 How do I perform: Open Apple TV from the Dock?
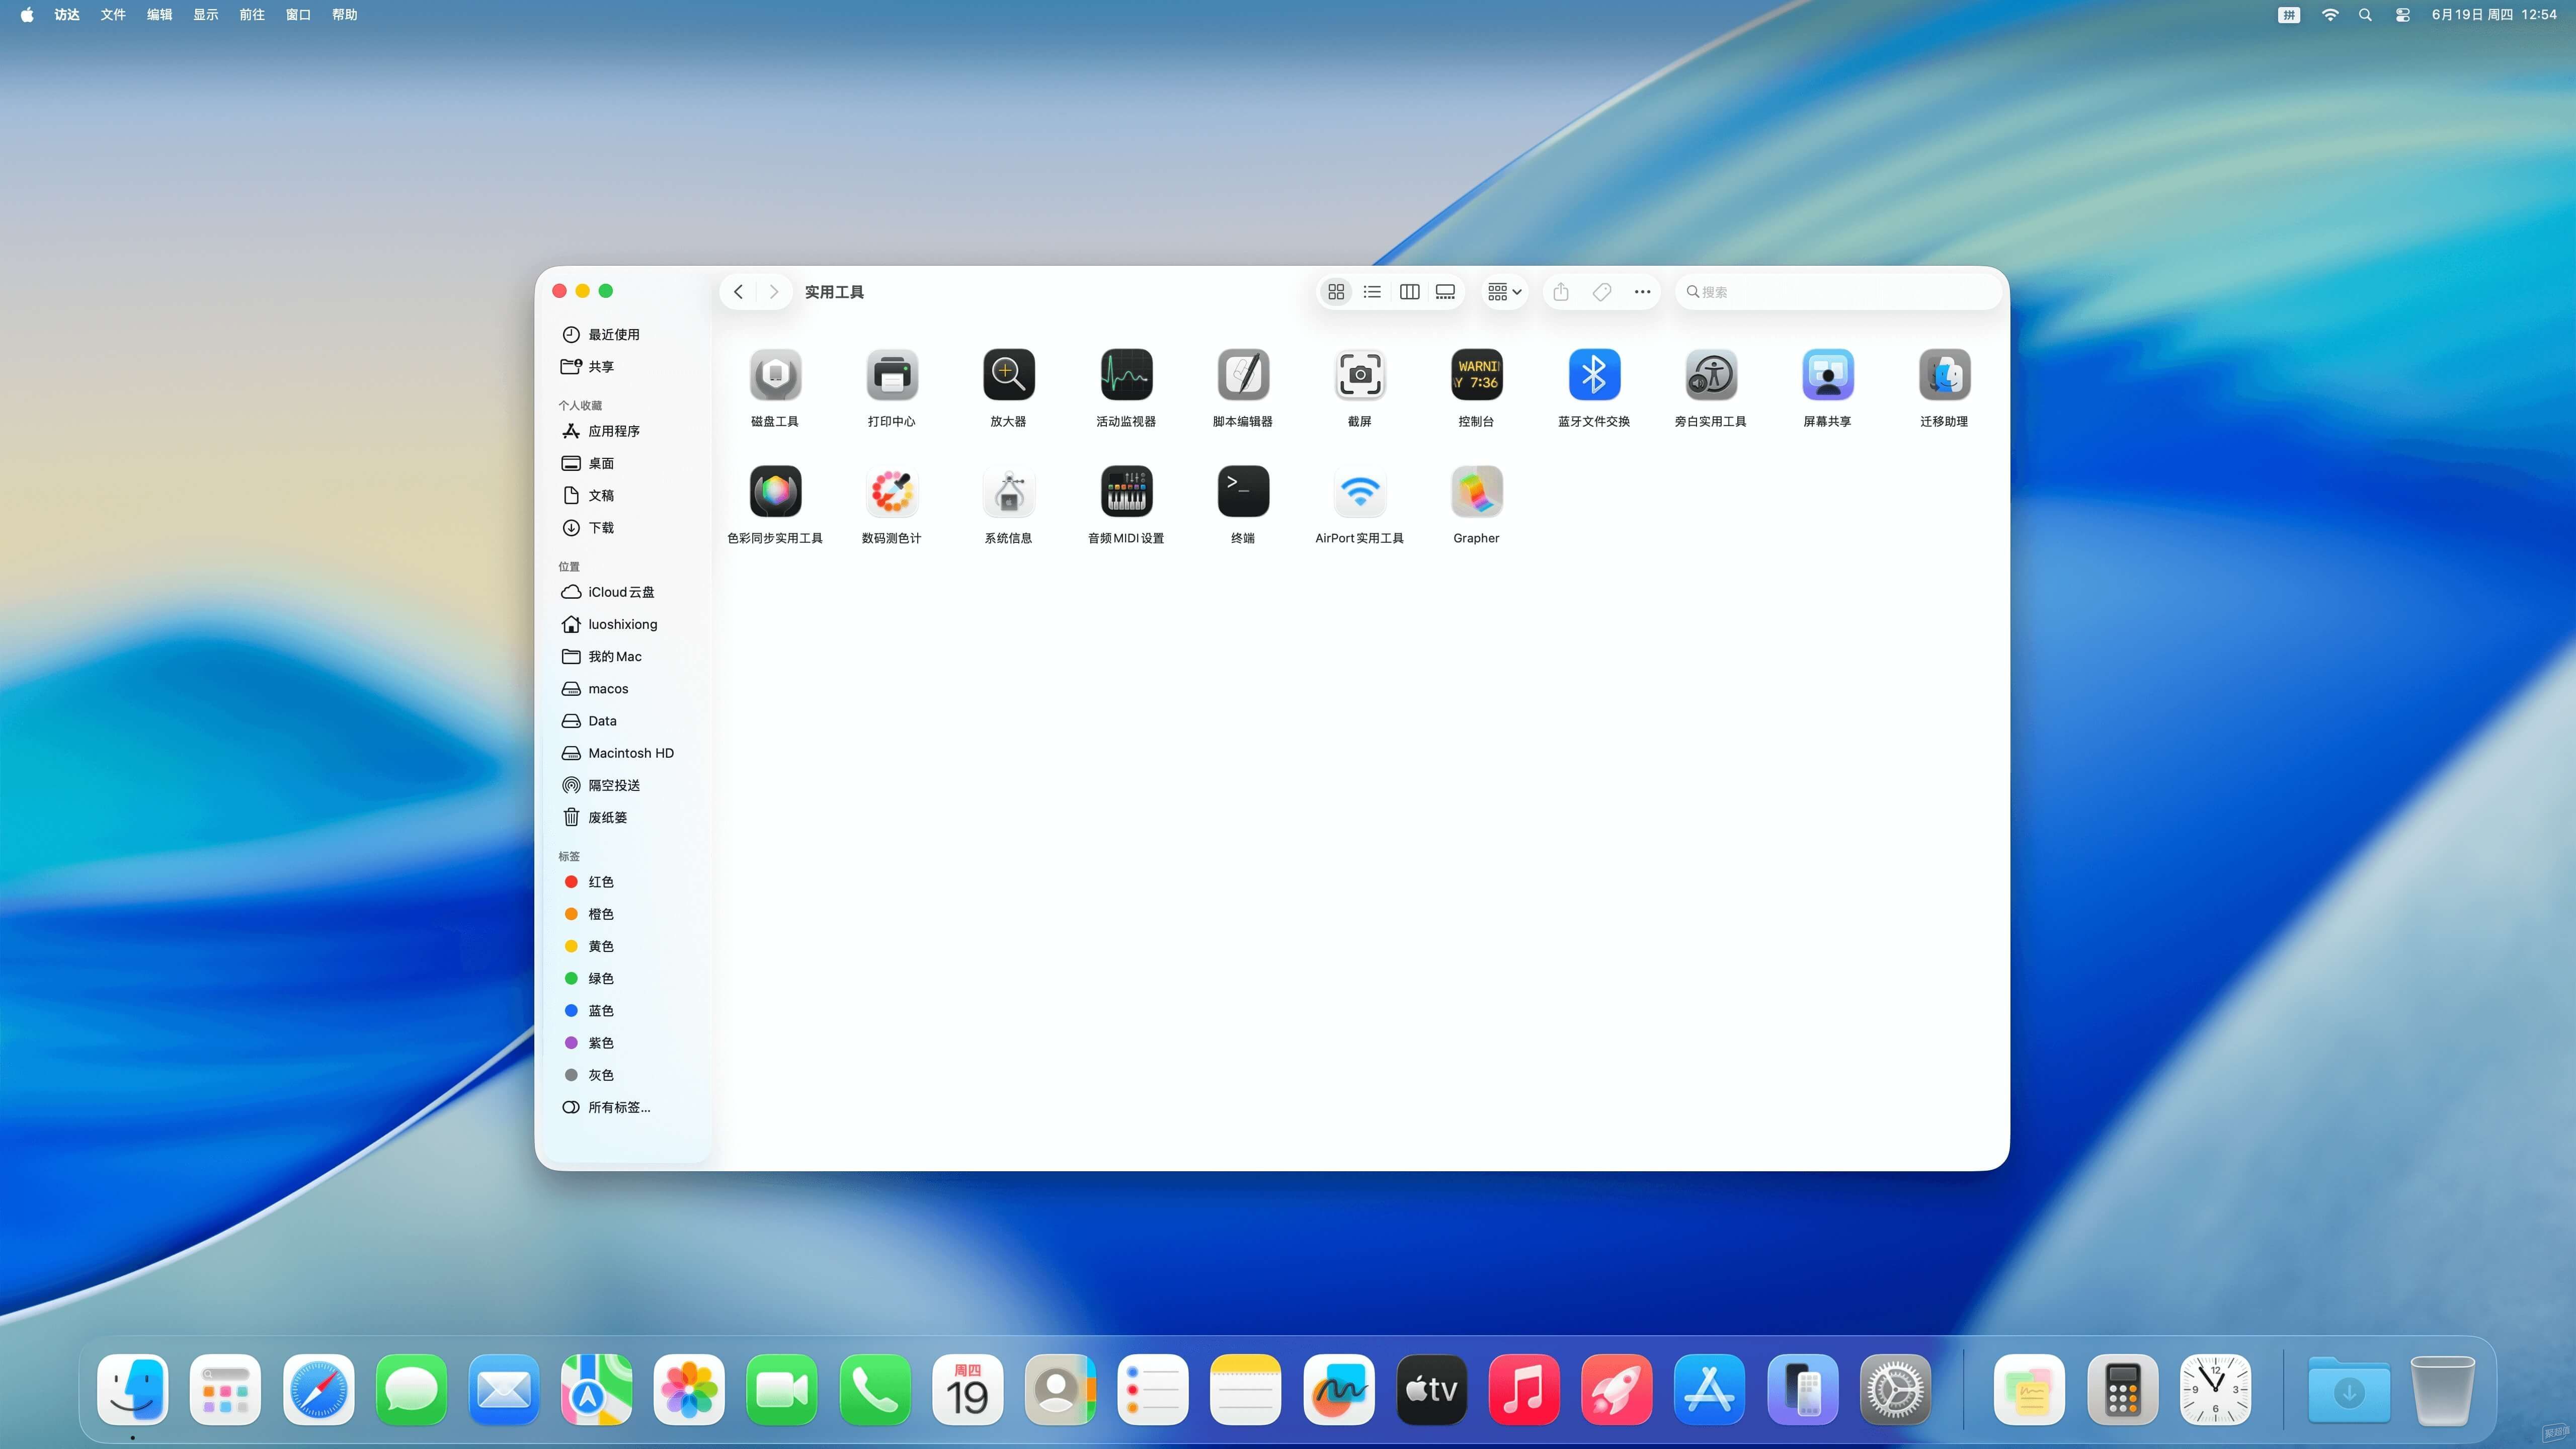tap(1432, 1390)
